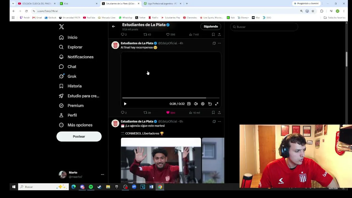Switch to the Liga Profesional Argentina tab
Viewport: 352px width, 198px height.
click(162, 4)
